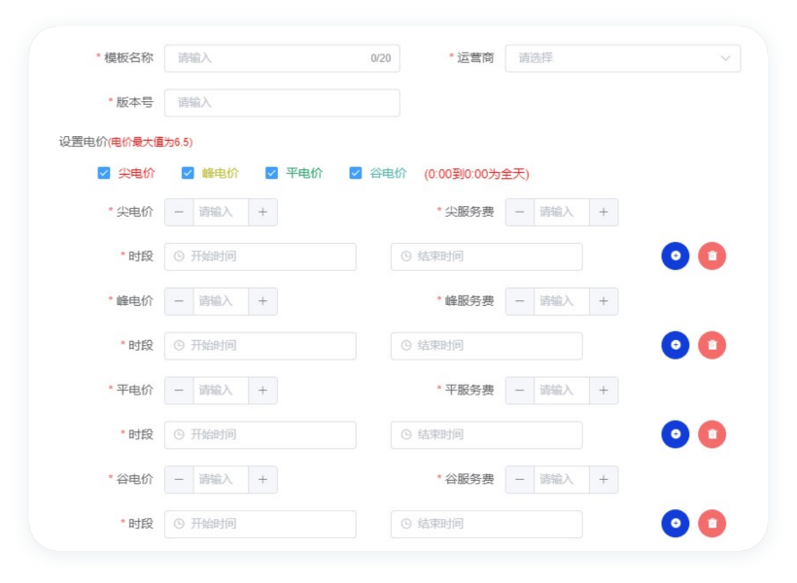Click blue add button in 尖电价 时段 row
This screenshot has height=583, width=797.
point(675,257)
